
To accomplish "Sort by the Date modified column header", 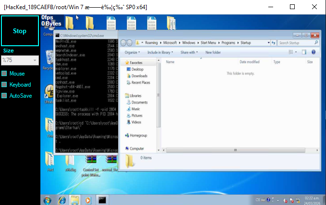I will click(249, 62).
